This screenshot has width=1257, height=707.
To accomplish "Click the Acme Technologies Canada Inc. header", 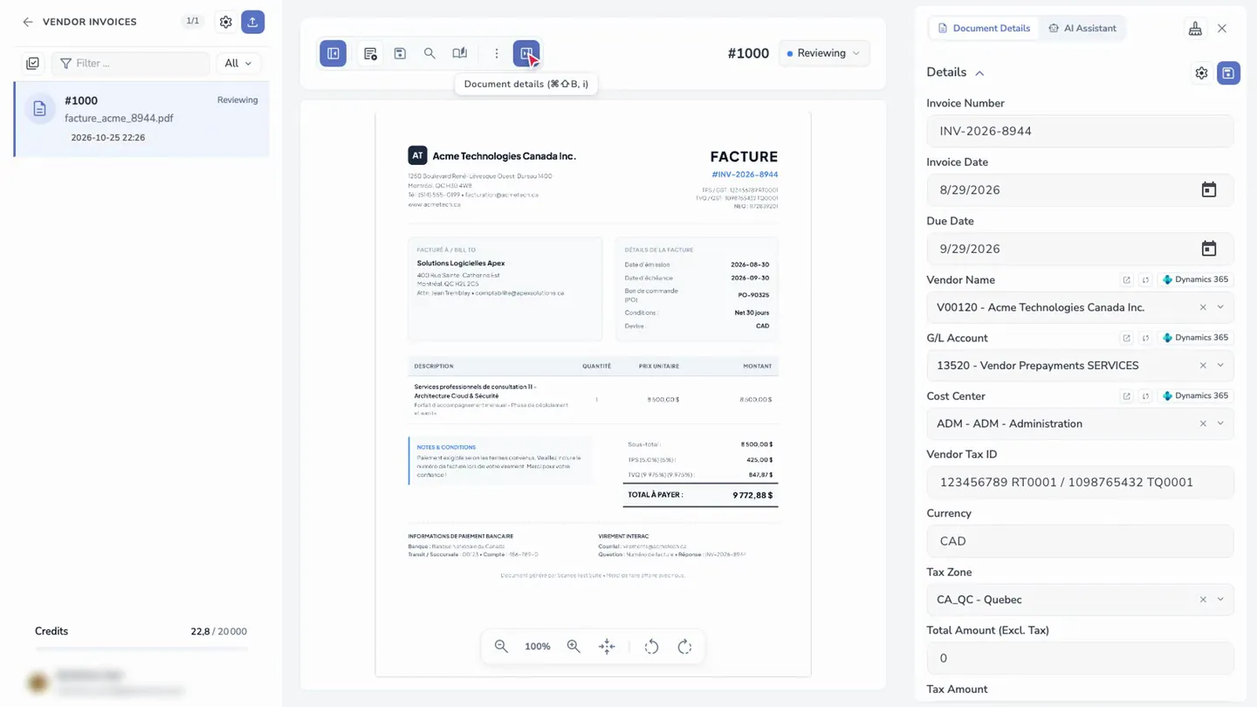I will [x=505, y=156].
